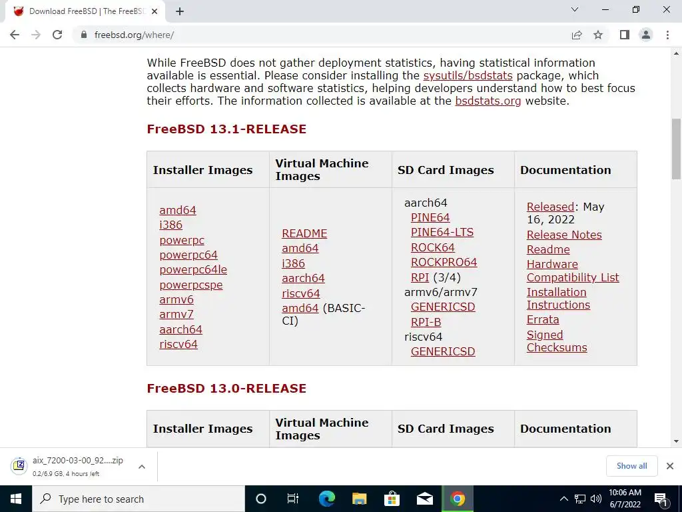The image size is (682, 512).
Task: Click the page vertical scrollbar thumb
Action: click(676, 149)
